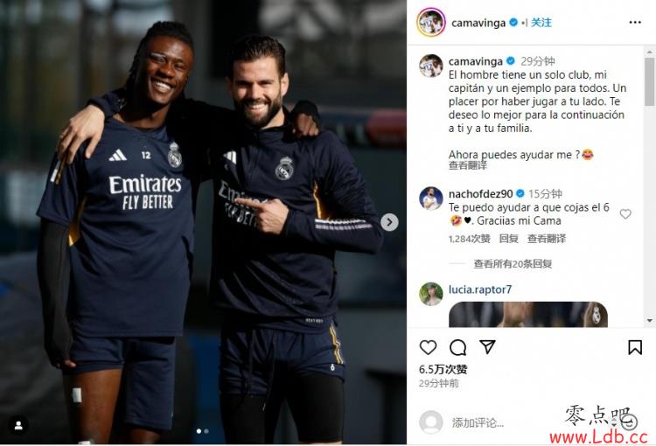Image resolution: width=656 pixels, height=446 pixels.
Task: Open emoji picker in comment box
Action: click(x=631, y=422)
